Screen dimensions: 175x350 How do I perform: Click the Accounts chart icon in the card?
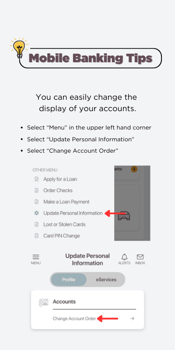point(43,302)
